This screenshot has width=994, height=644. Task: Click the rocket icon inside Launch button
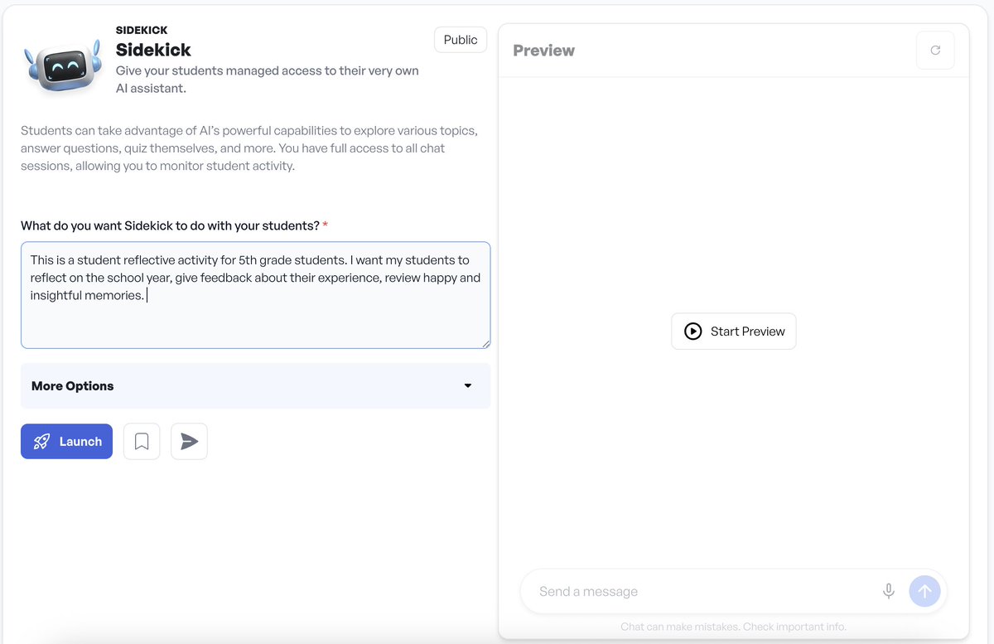tap(41, 442)
